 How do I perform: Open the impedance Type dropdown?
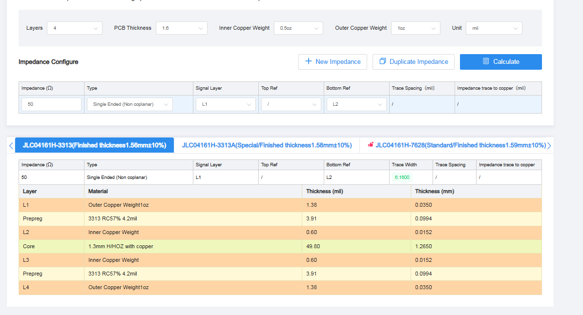coord(129,104)
